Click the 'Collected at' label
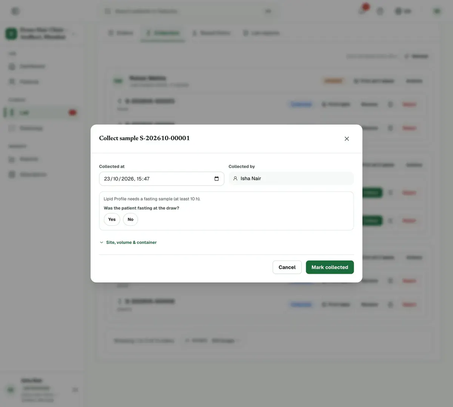 click(x=112, y=166)
